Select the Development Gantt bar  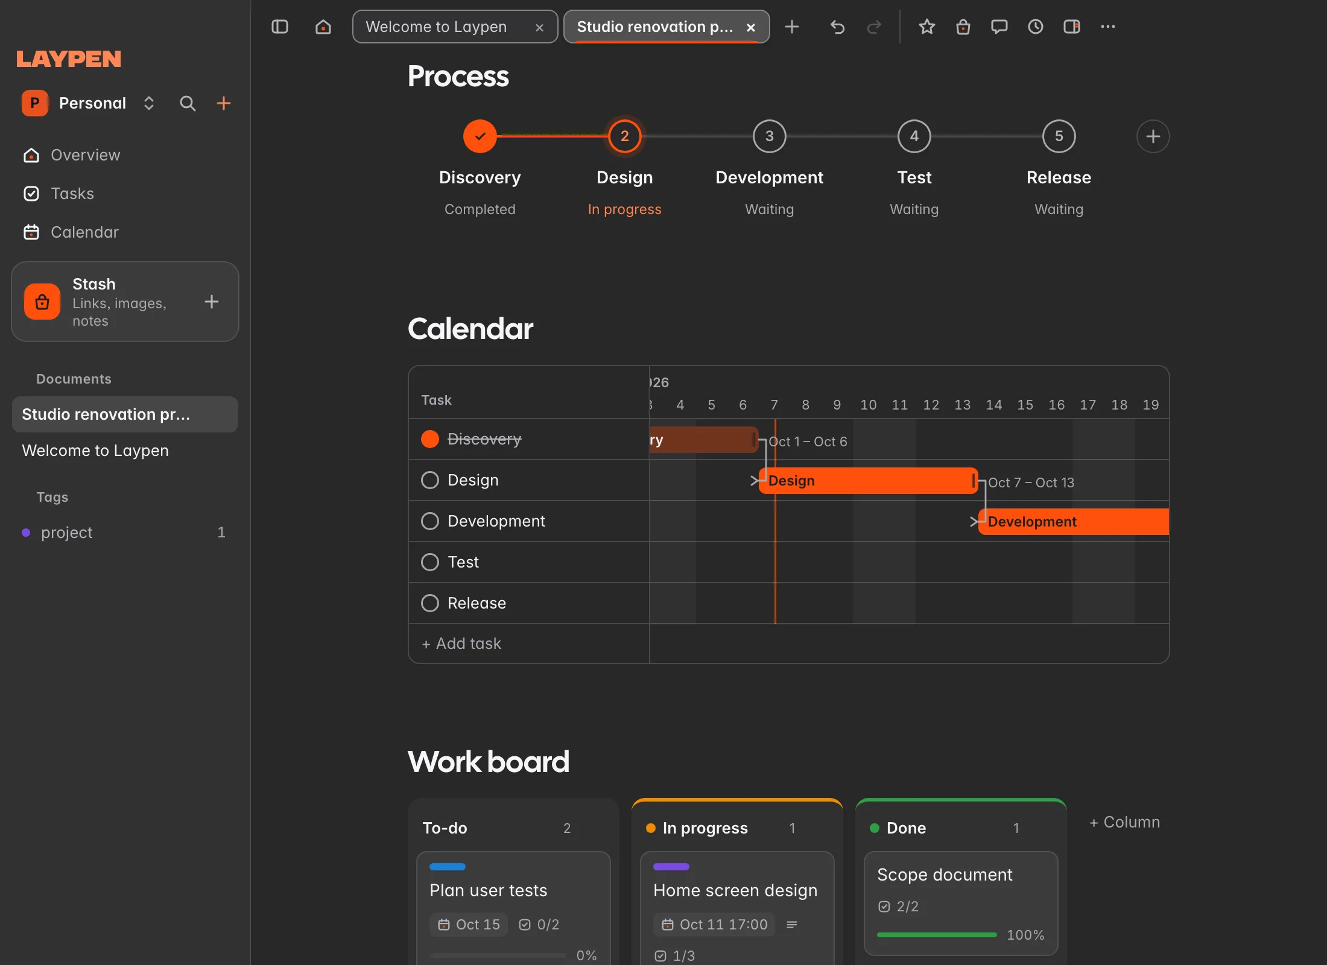(x=1074, y=522)
